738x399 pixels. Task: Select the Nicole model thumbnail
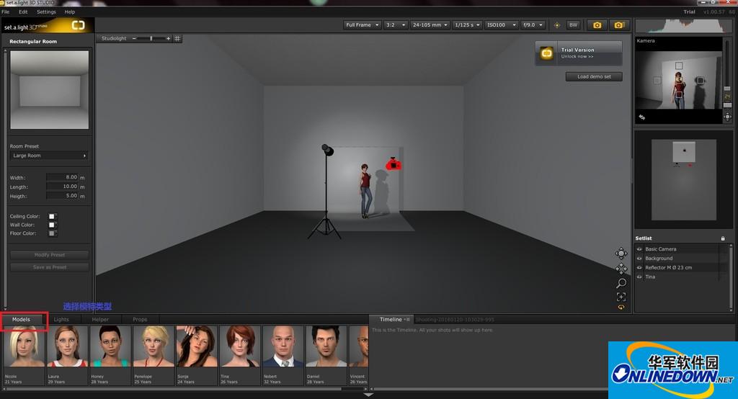pyautogui.click(x=24, y=356)
